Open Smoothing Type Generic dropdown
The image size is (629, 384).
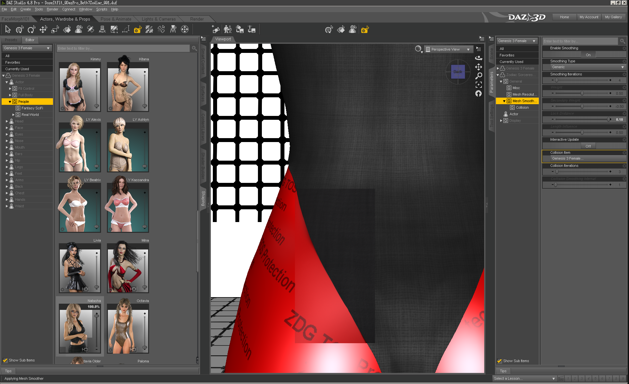(x=587, y=67)
